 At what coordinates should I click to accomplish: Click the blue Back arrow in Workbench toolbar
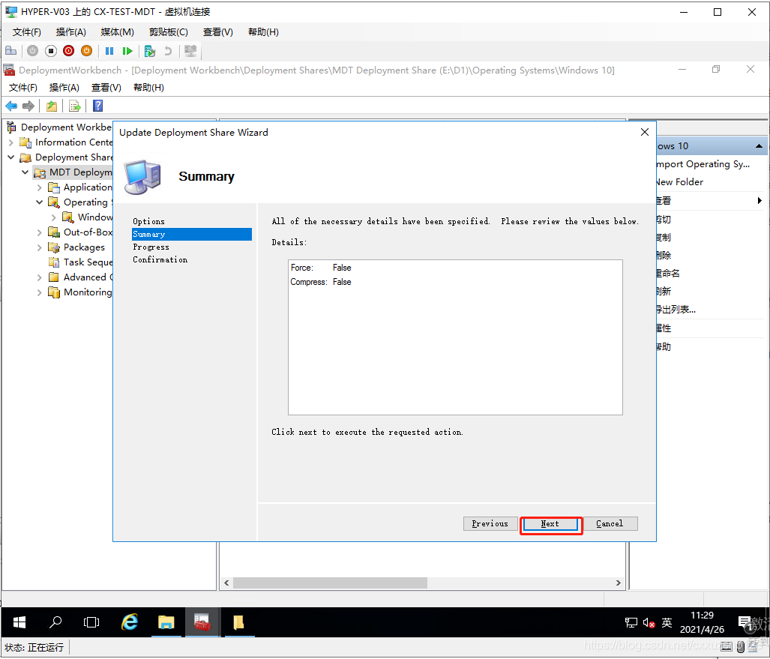point(11,106)
